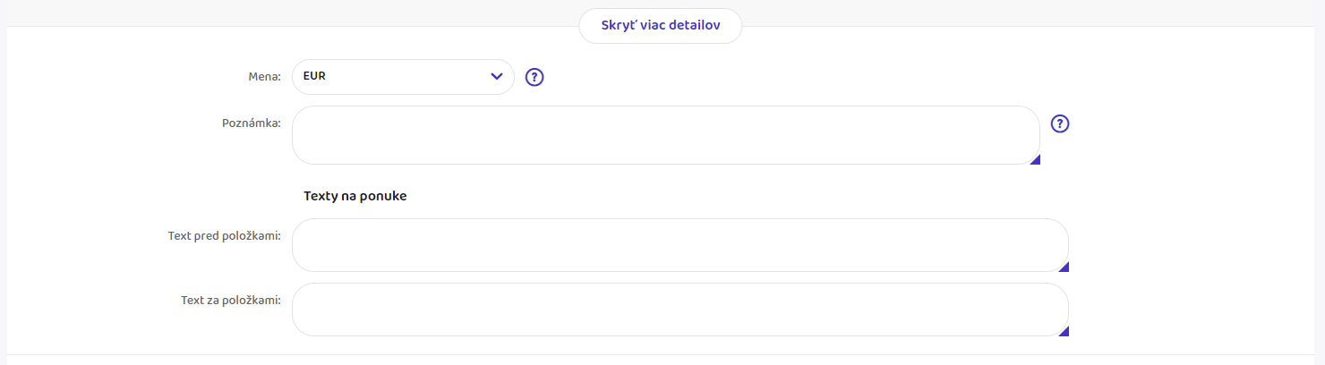Screen dimensions: 1325x365
Task: Collapse details with Skryť viac detailov
Action: point(661,26)
